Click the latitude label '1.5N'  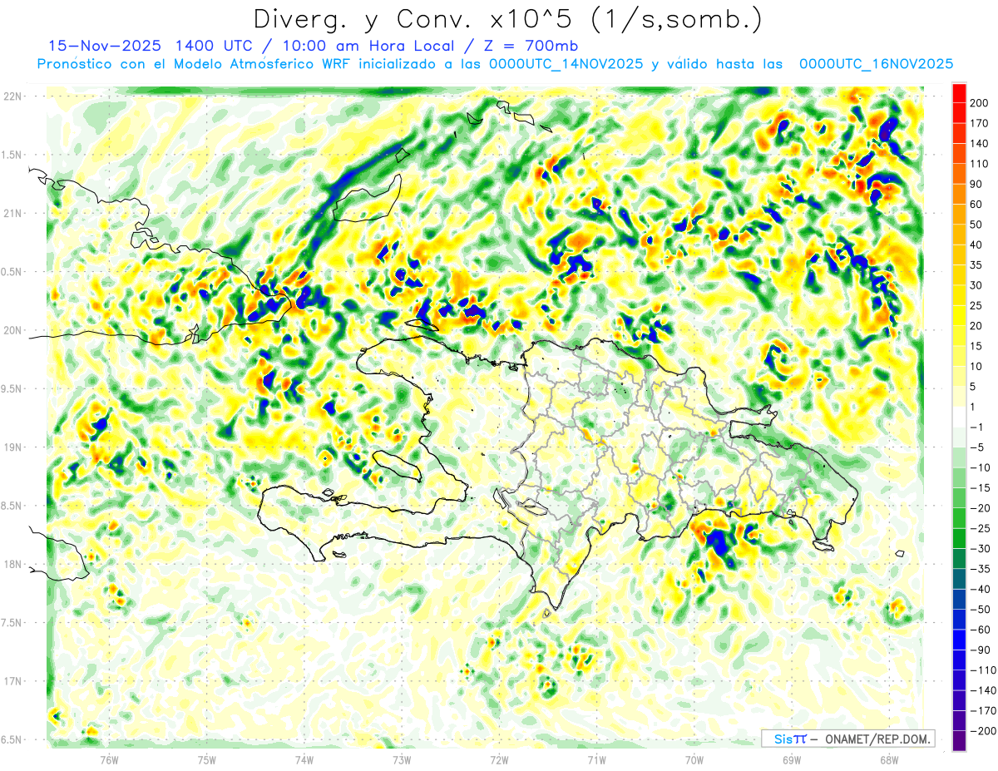coord(12,155)
